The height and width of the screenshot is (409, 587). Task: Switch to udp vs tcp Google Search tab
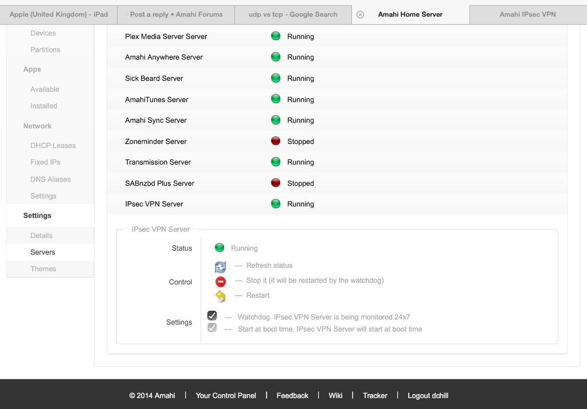pyautogui.click(x=293, y=14)
